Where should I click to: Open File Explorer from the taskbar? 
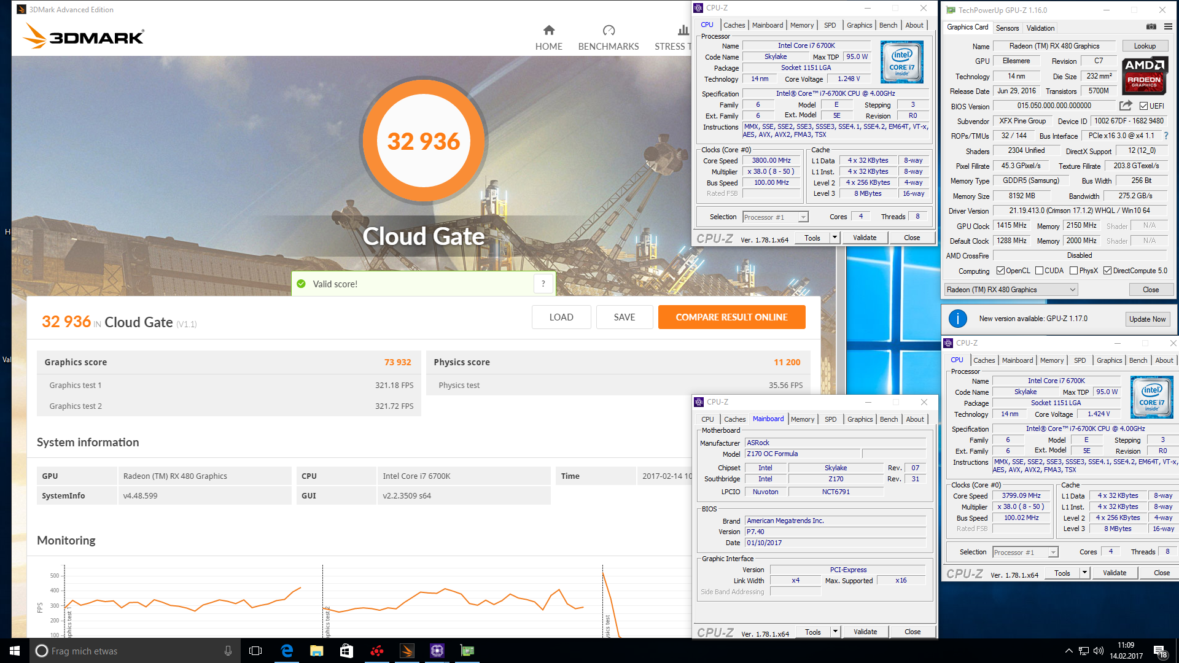click(317, 651)
